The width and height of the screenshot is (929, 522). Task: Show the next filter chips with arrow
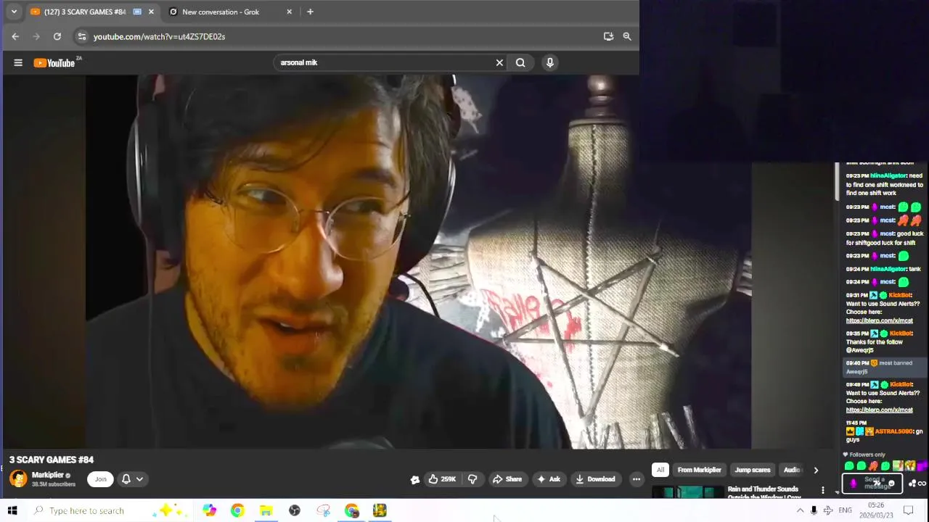pyautogui.click(x=816, y=470)
